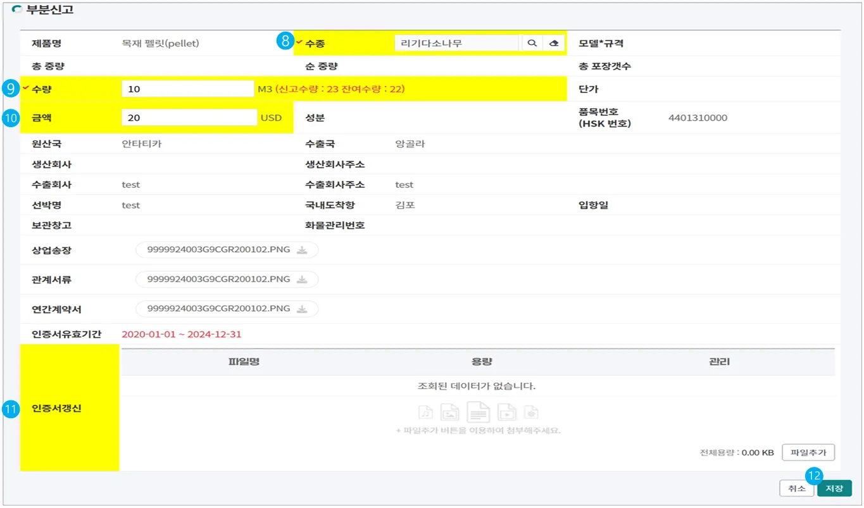864x508 pixels.
Task: Click the music file icon in upload area
Action: 426,412
